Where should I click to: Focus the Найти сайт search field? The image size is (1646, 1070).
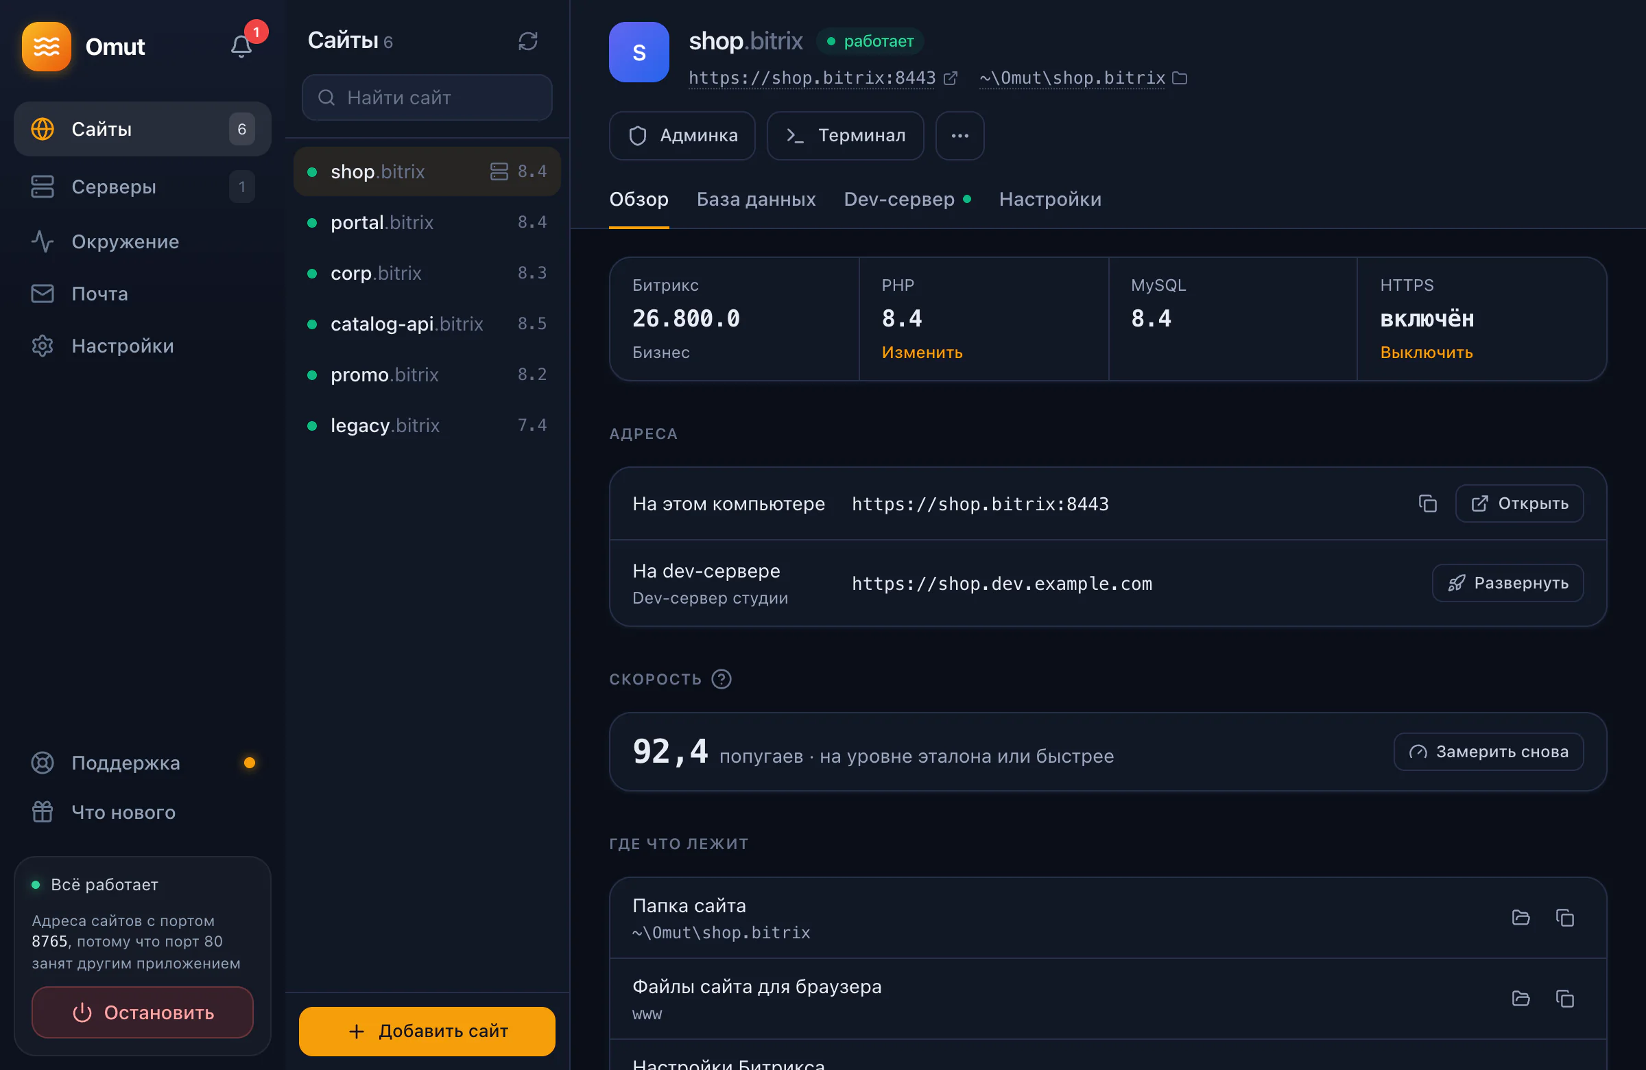pyautogui.click(x=427, y=97)
